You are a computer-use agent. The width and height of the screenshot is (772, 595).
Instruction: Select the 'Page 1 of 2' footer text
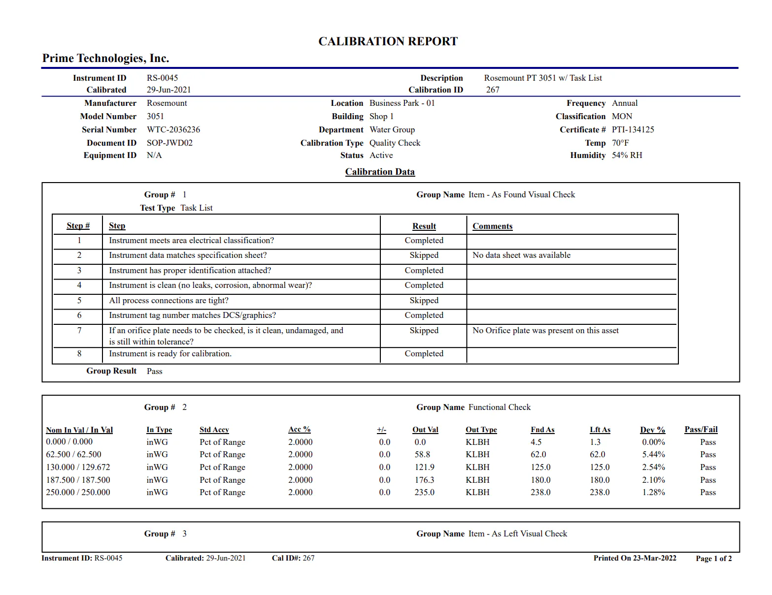point(714,559)
